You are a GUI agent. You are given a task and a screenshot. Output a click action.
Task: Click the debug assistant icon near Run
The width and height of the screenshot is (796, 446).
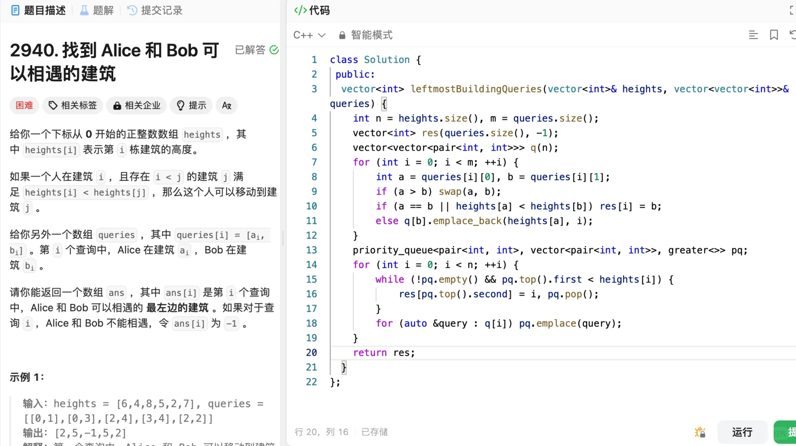click(700, 432)
